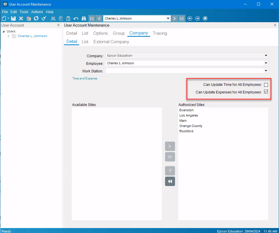Screen dimensions: 279x233
Task: Remove selected site from Authorized Sites
Action: click(x=170, y=171)
